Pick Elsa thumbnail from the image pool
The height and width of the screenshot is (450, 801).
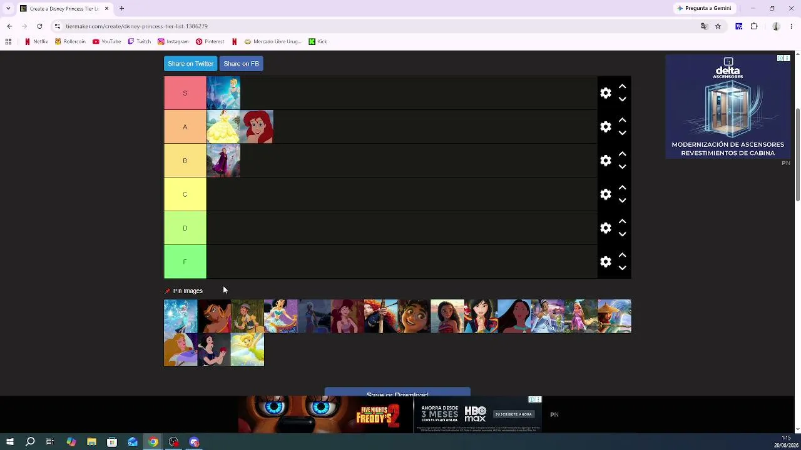pyautogui.click(x=180, y=316)
